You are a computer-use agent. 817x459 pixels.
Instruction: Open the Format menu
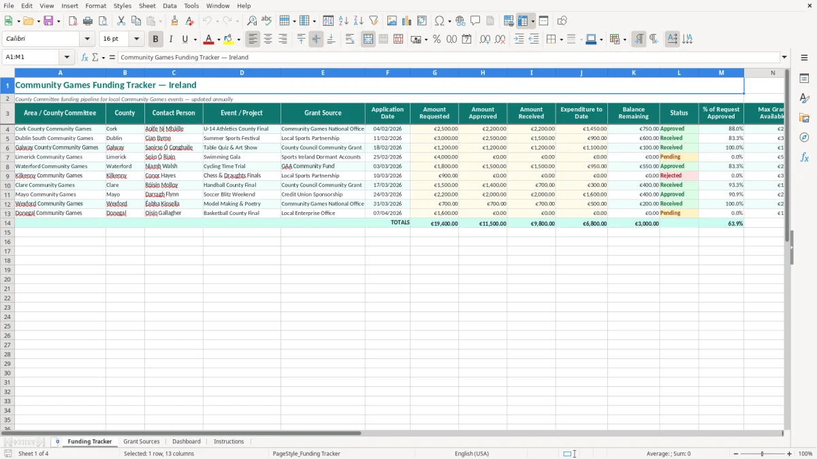96,5
